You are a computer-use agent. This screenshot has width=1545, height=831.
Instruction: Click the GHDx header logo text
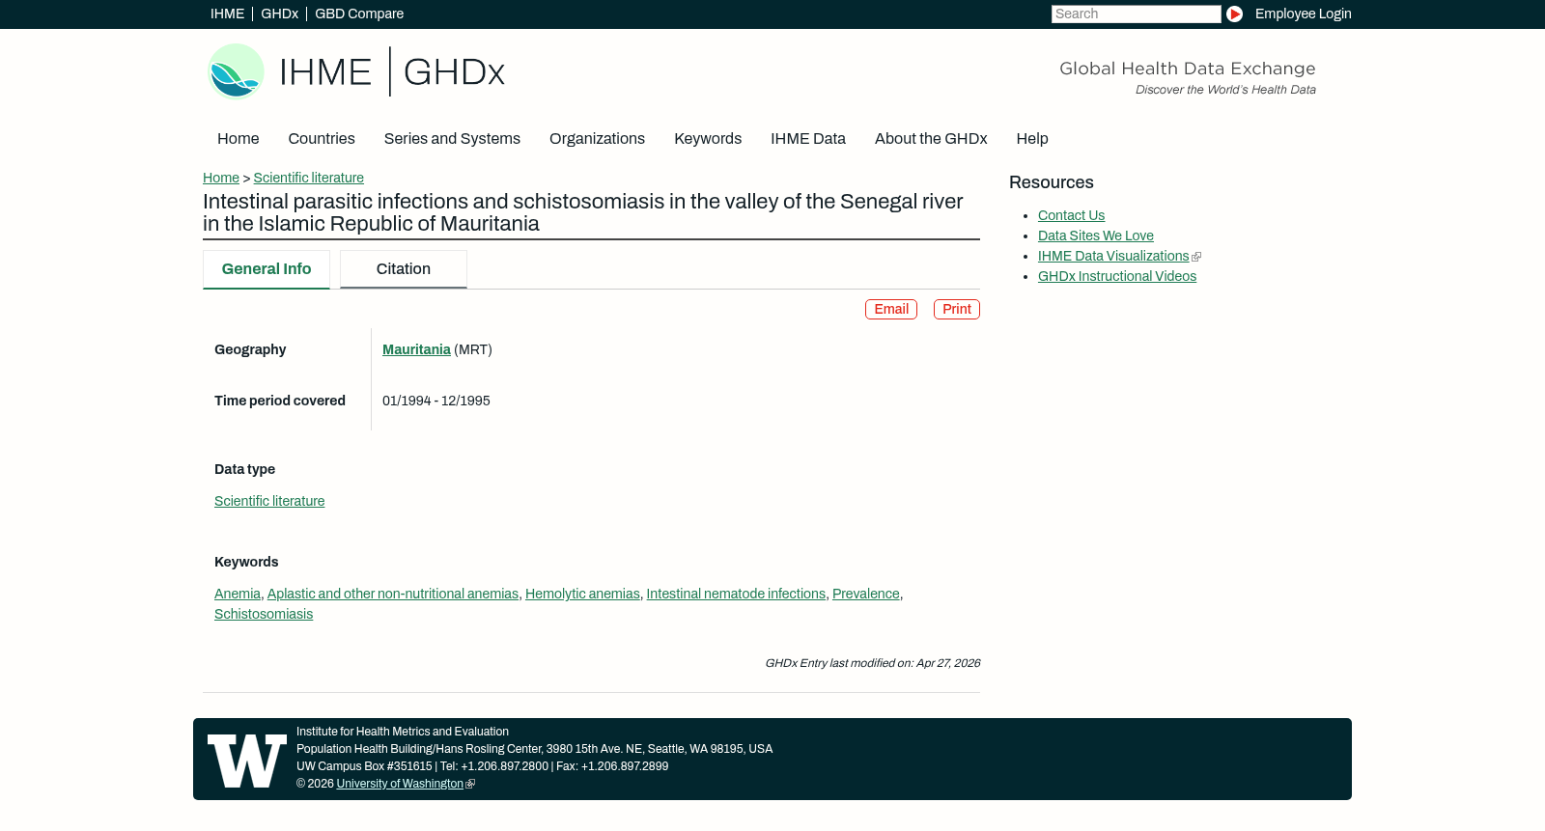454,72
